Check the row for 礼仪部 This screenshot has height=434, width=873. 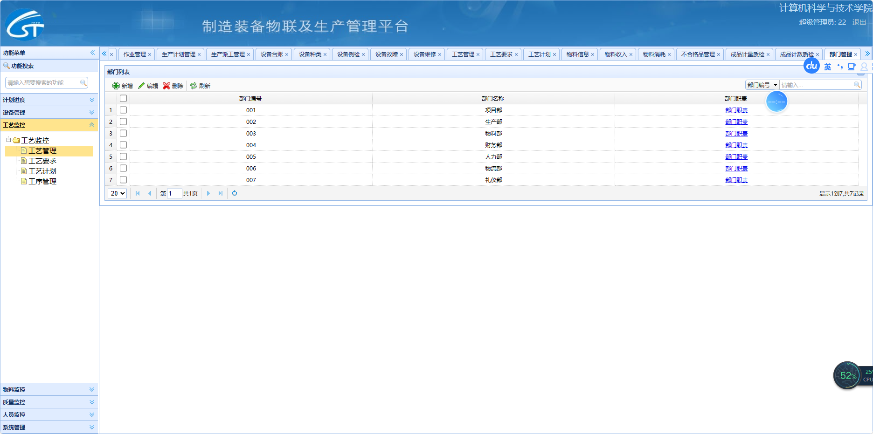(123, 180)
